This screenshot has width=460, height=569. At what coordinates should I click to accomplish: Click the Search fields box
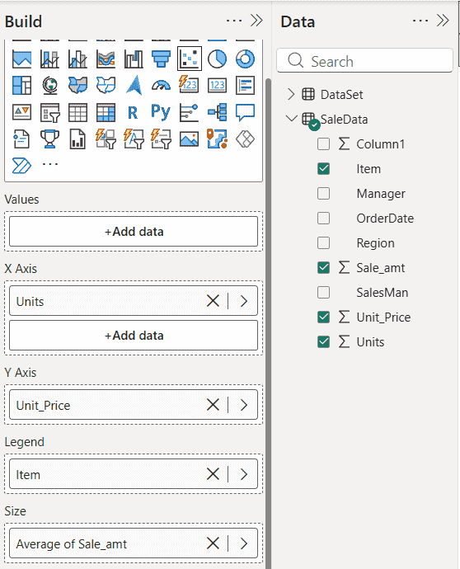click(x=364, y=60)
